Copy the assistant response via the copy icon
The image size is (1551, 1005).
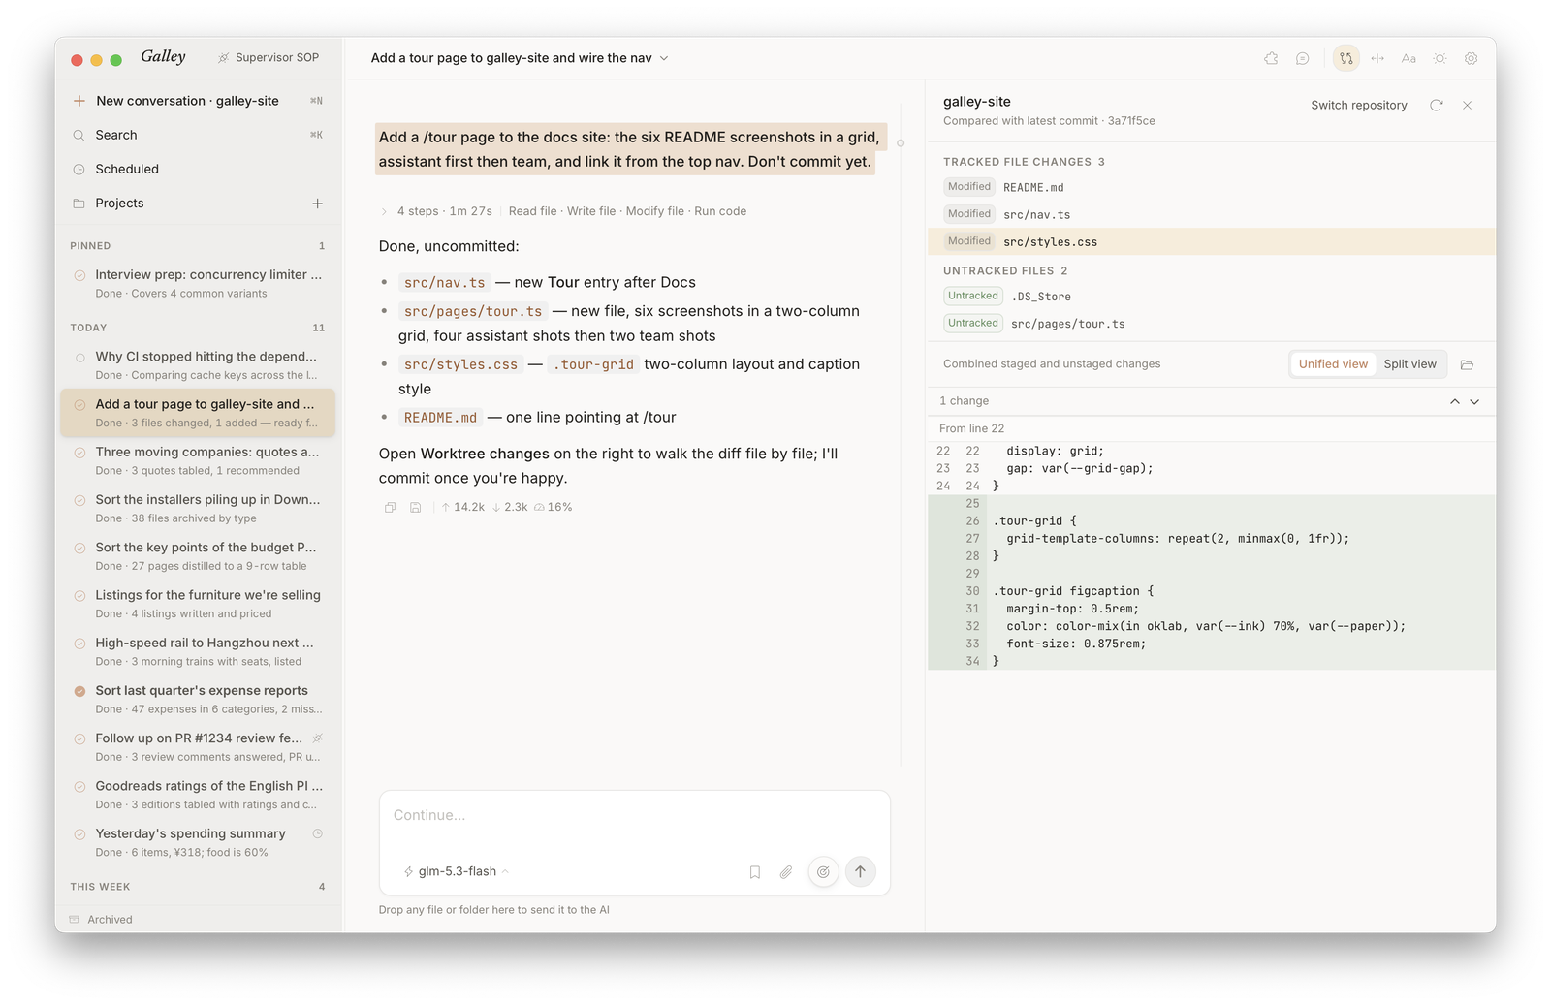(390, 507)
